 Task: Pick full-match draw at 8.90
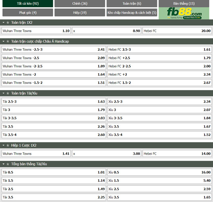106,31
